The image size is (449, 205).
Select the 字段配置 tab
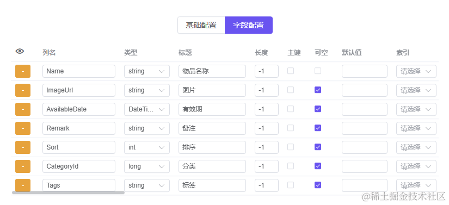[249, 25]
